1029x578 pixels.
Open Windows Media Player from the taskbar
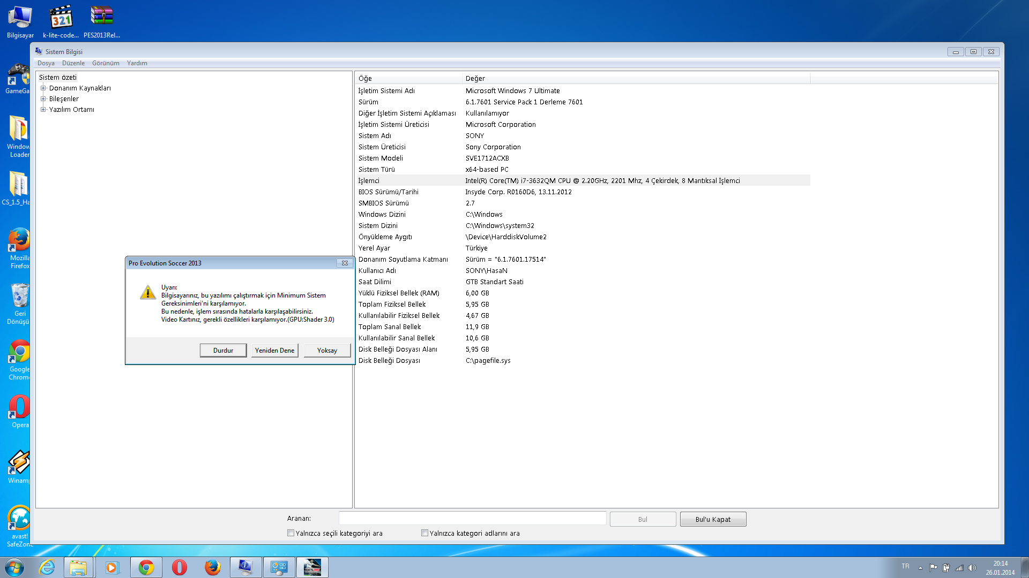coord(112,567)
